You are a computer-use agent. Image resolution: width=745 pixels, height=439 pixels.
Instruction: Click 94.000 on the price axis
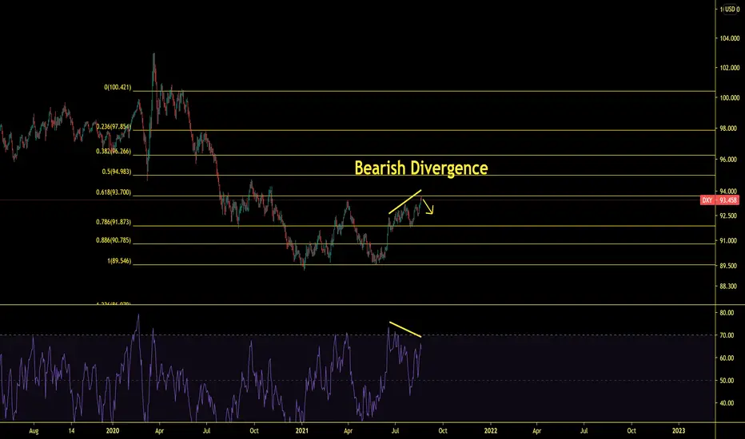tap(728, 192)
